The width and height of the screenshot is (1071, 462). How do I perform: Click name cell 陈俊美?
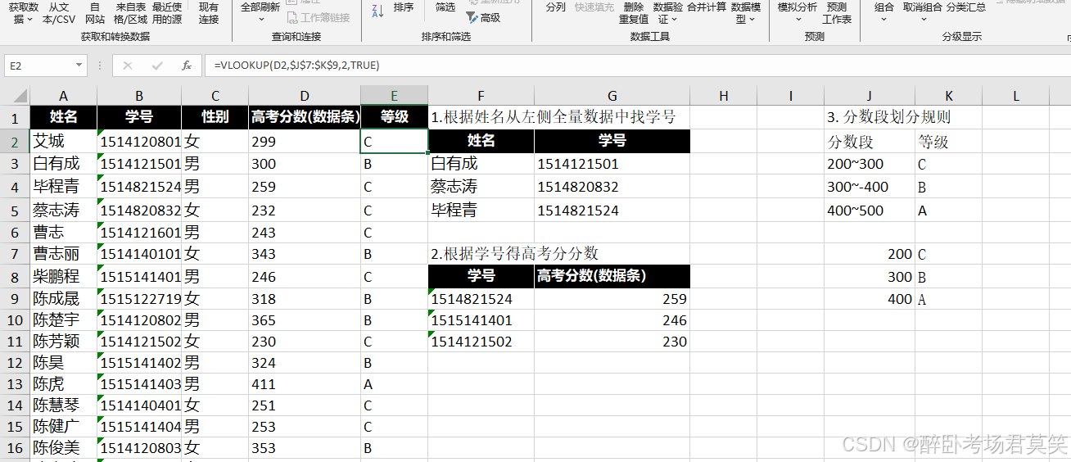[63, 448]
